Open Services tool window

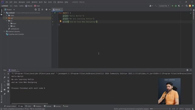pos(57,106)
